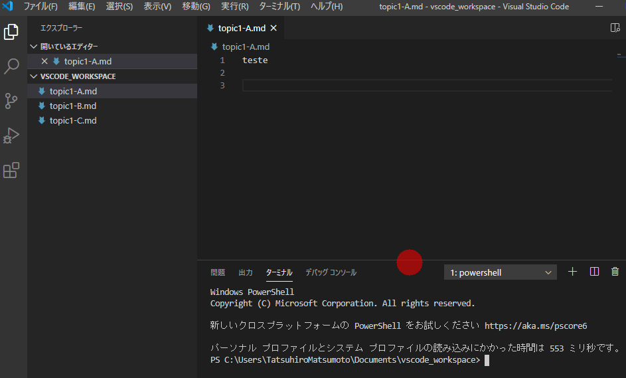Image resolution: width=626 pixels, height=378 pixels.
Task: Open the Source Control view icon
Action: [x=11, y=101]
